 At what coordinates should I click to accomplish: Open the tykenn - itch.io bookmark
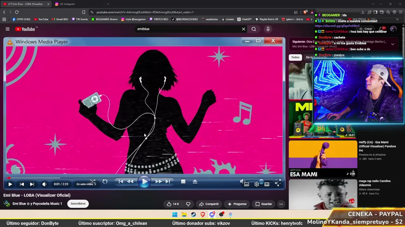(292, 19)
